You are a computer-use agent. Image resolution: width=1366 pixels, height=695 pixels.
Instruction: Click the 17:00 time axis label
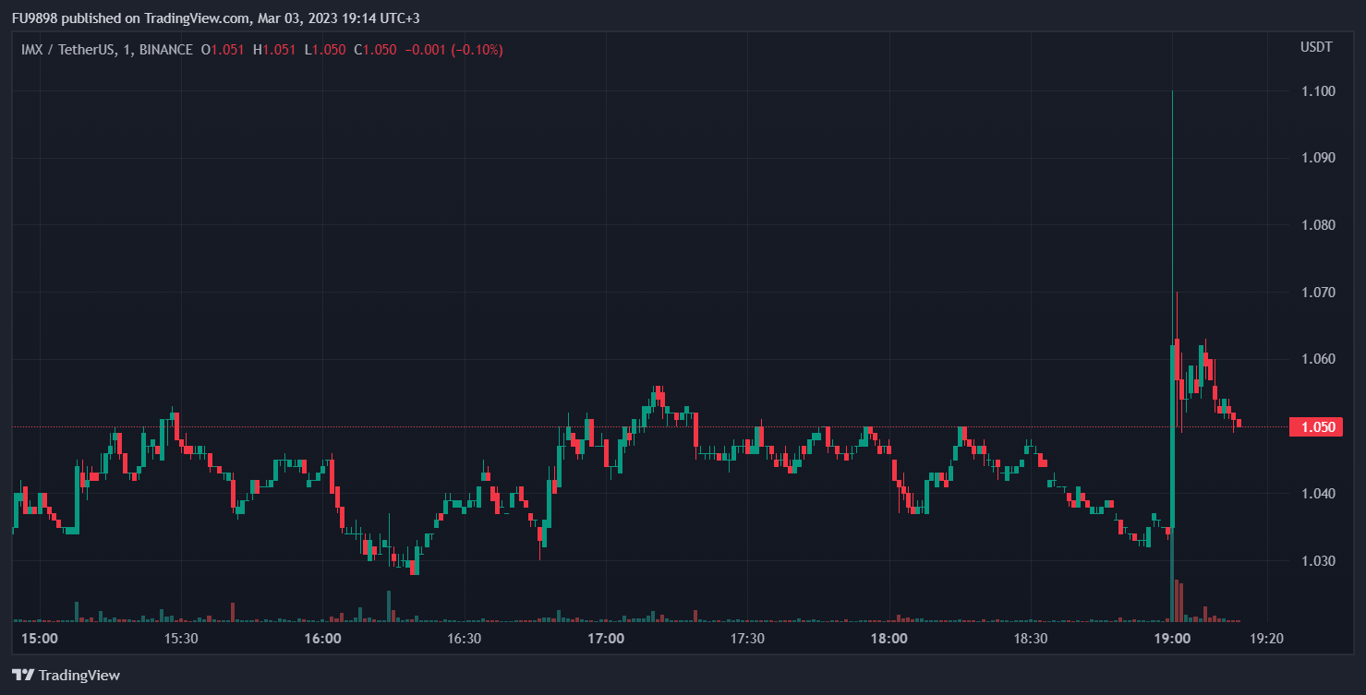(x=605, y=639)
